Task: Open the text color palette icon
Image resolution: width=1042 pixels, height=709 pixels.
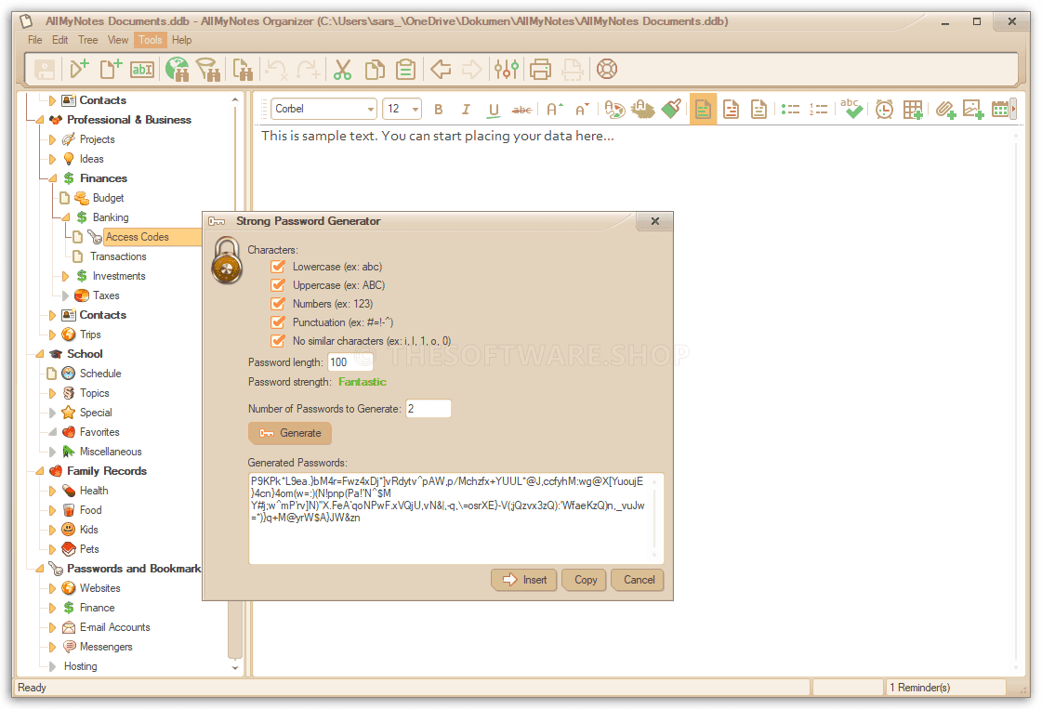Action: (614, 109)
